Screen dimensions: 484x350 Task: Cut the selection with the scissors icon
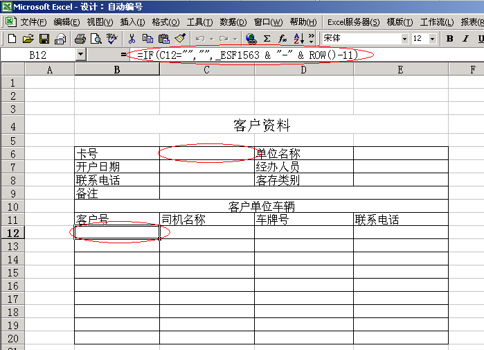pos(132,39)
